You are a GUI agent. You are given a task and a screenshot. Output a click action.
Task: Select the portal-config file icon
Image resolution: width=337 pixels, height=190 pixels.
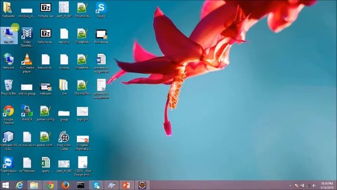click(x=46, y=113)
